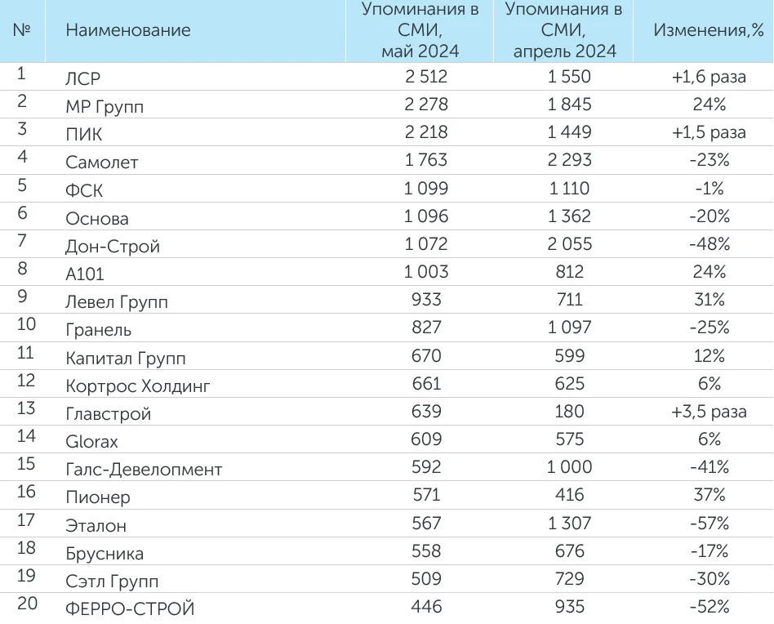Select the Кортрос Холдинг name cell

point(138,386)
